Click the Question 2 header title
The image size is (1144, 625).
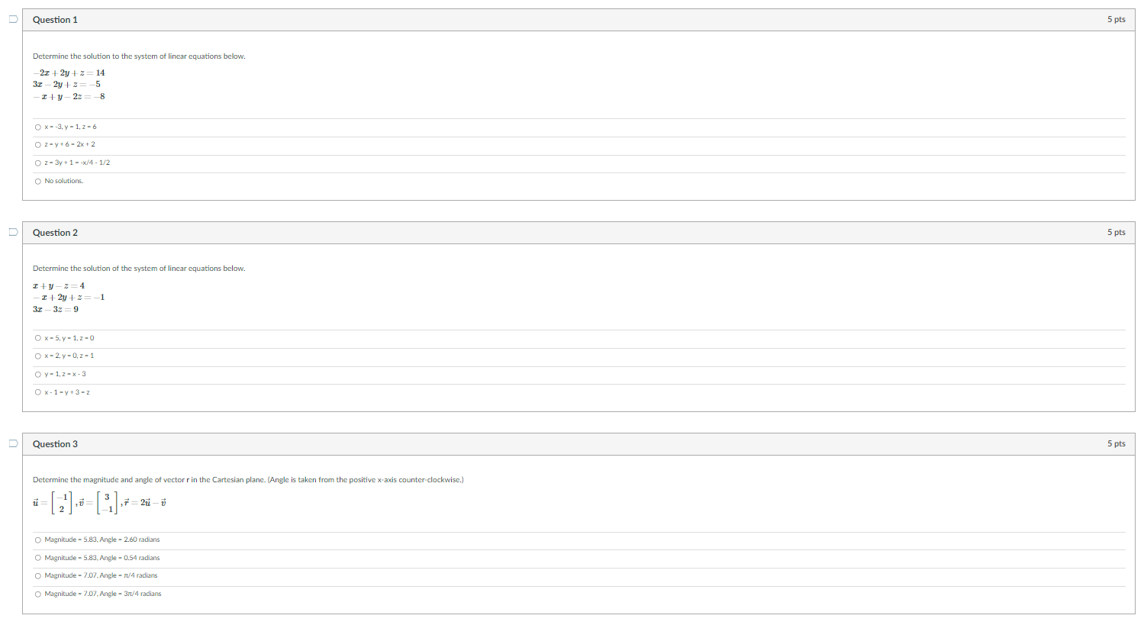(55, 233)
